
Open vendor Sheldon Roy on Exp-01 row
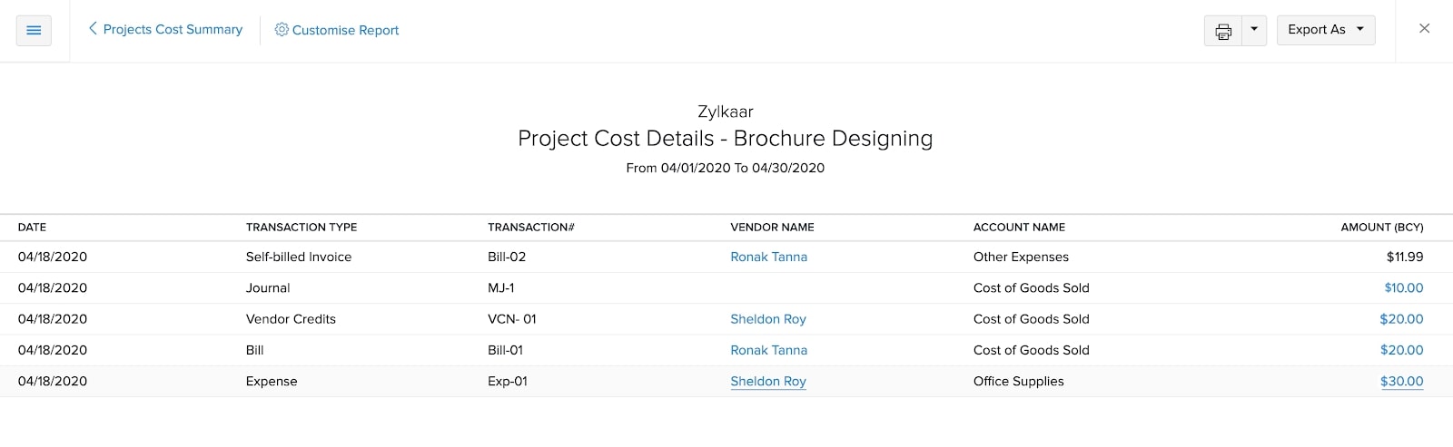point(767,382)
